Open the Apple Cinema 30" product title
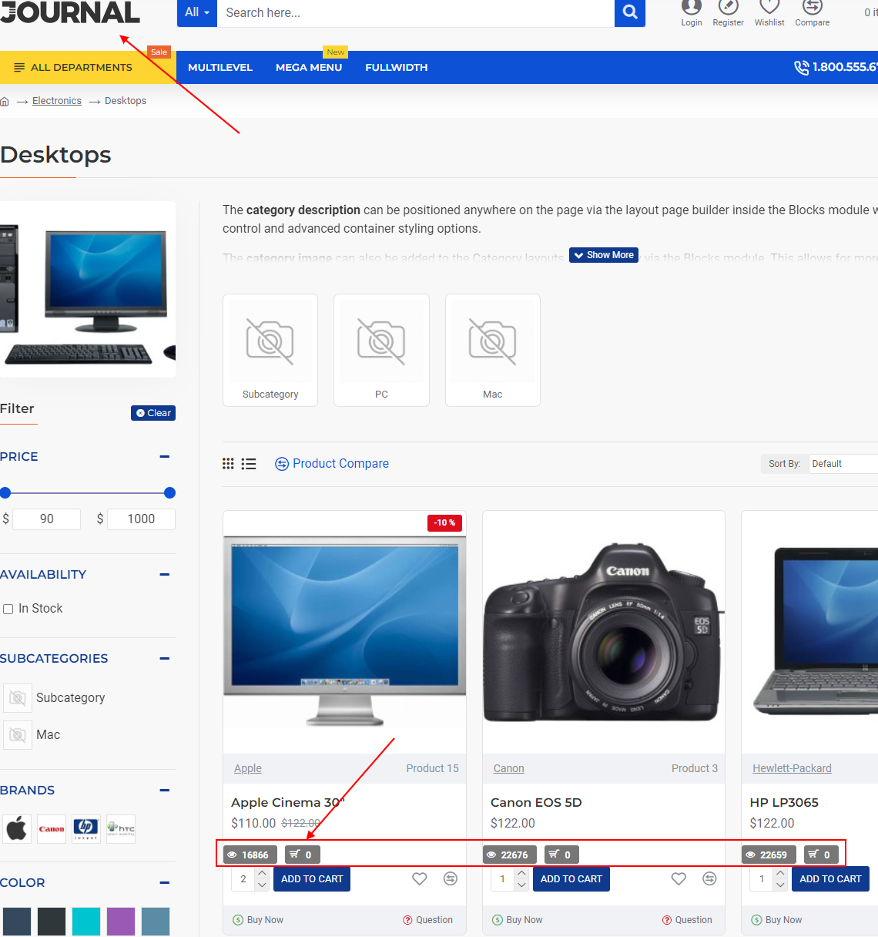878x937 pixels. tap(288, 802)
